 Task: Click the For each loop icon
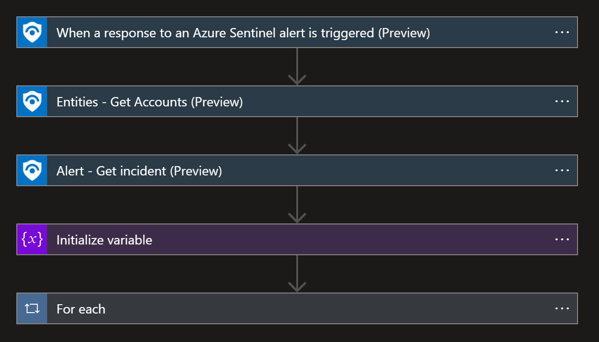click(32, 308)
